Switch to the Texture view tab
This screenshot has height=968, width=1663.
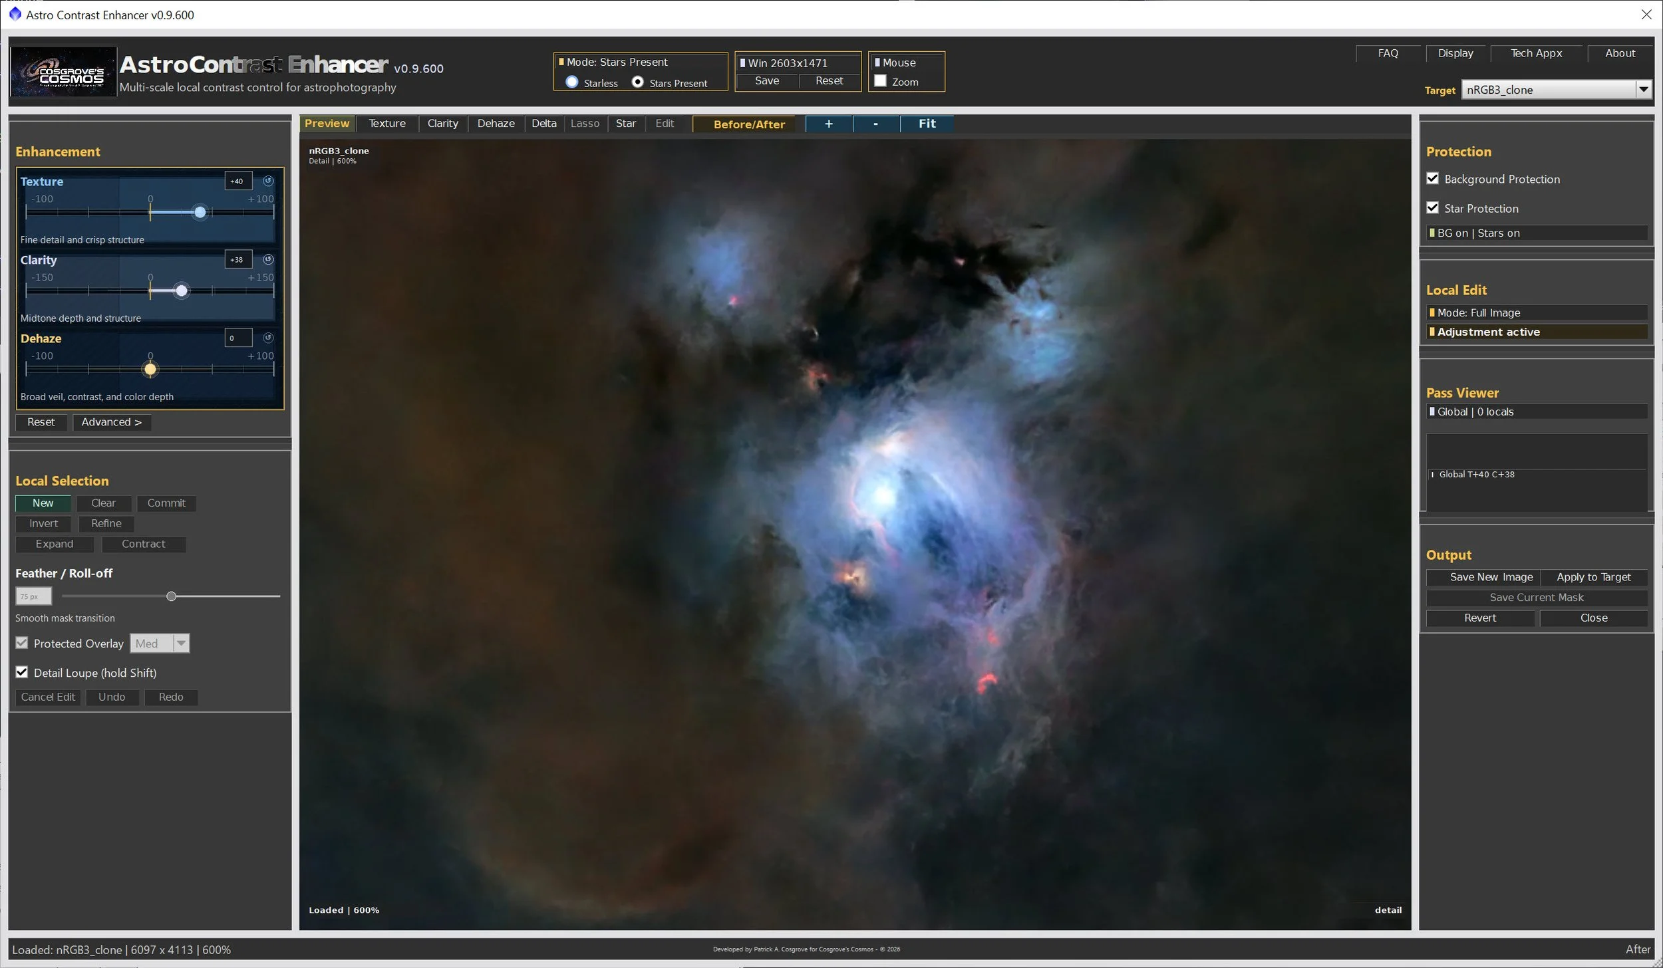pos(387,124)
